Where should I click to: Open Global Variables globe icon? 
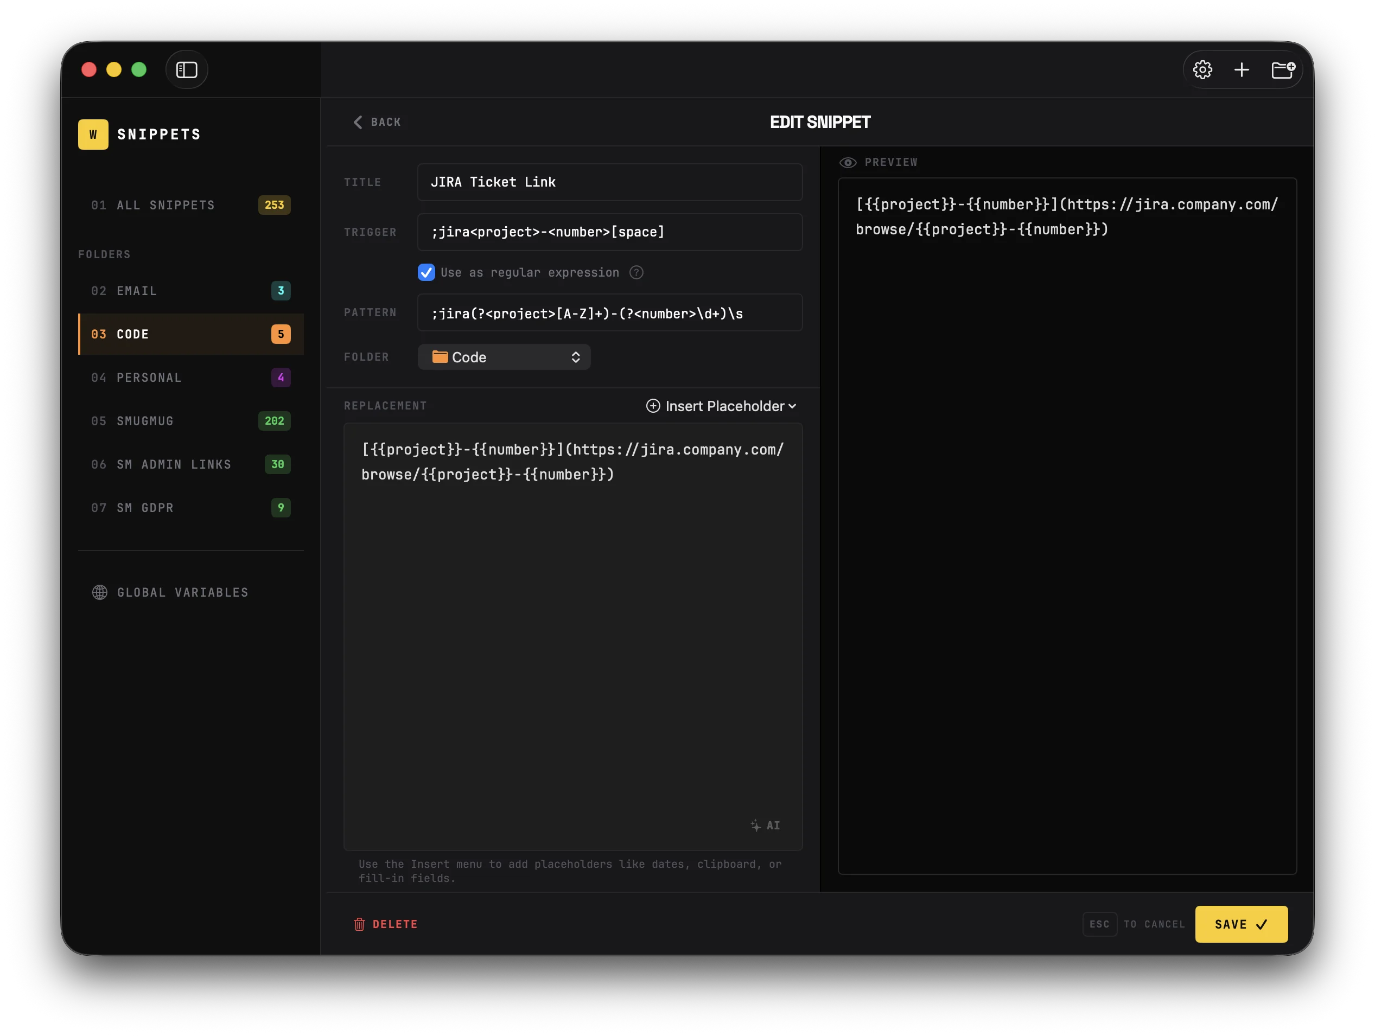[99, 592]
